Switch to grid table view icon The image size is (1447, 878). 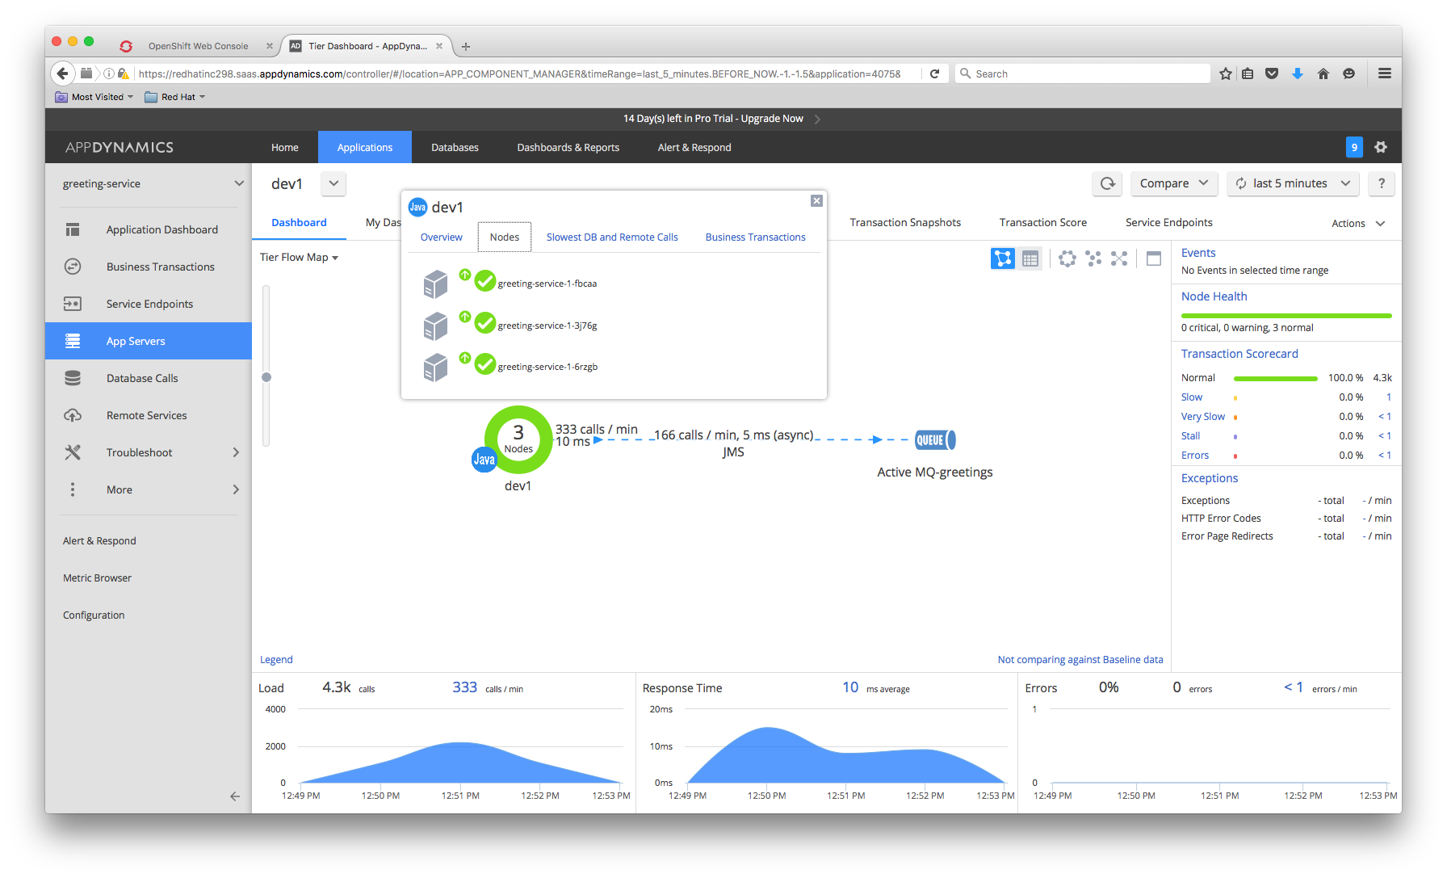1030,258
